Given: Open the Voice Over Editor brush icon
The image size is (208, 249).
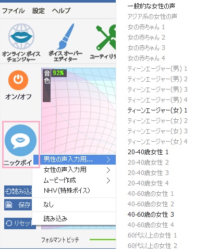Looking at the screenshot, I should point(66,36).
